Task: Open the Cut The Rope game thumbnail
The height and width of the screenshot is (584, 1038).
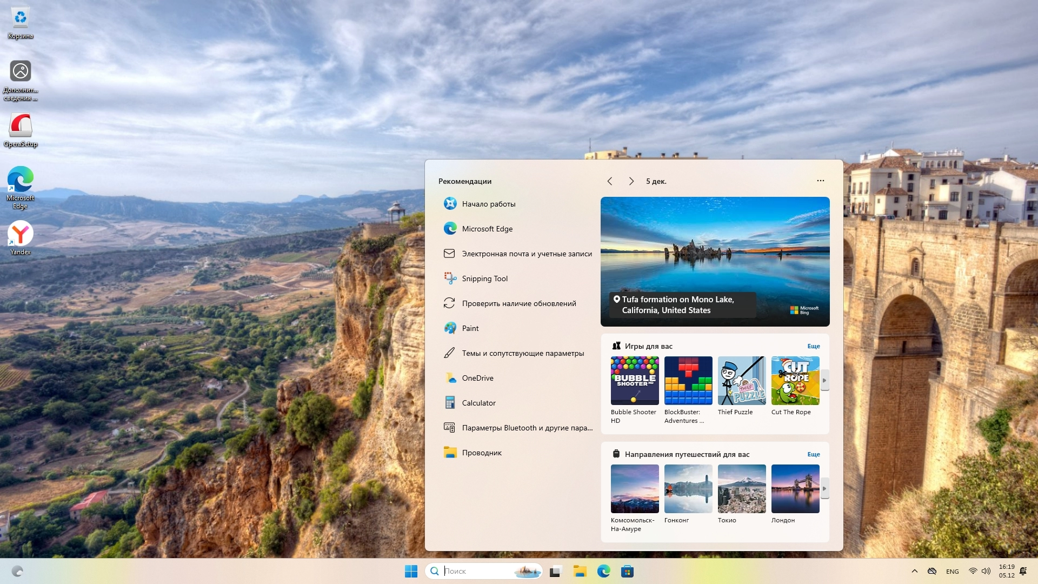Action: point(795,381)
